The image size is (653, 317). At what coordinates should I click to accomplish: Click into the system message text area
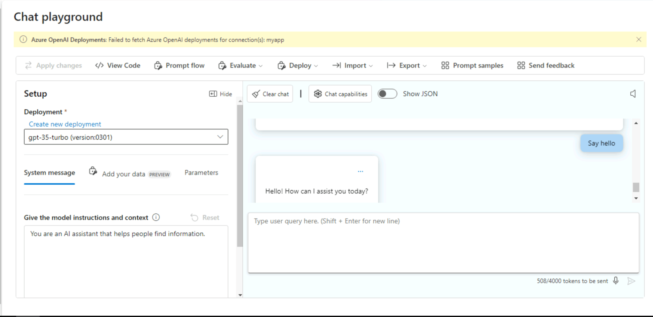click(126, 262)
